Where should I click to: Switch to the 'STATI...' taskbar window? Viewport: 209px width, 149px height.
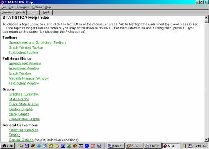pyautogui.click(x=153, y=146)
